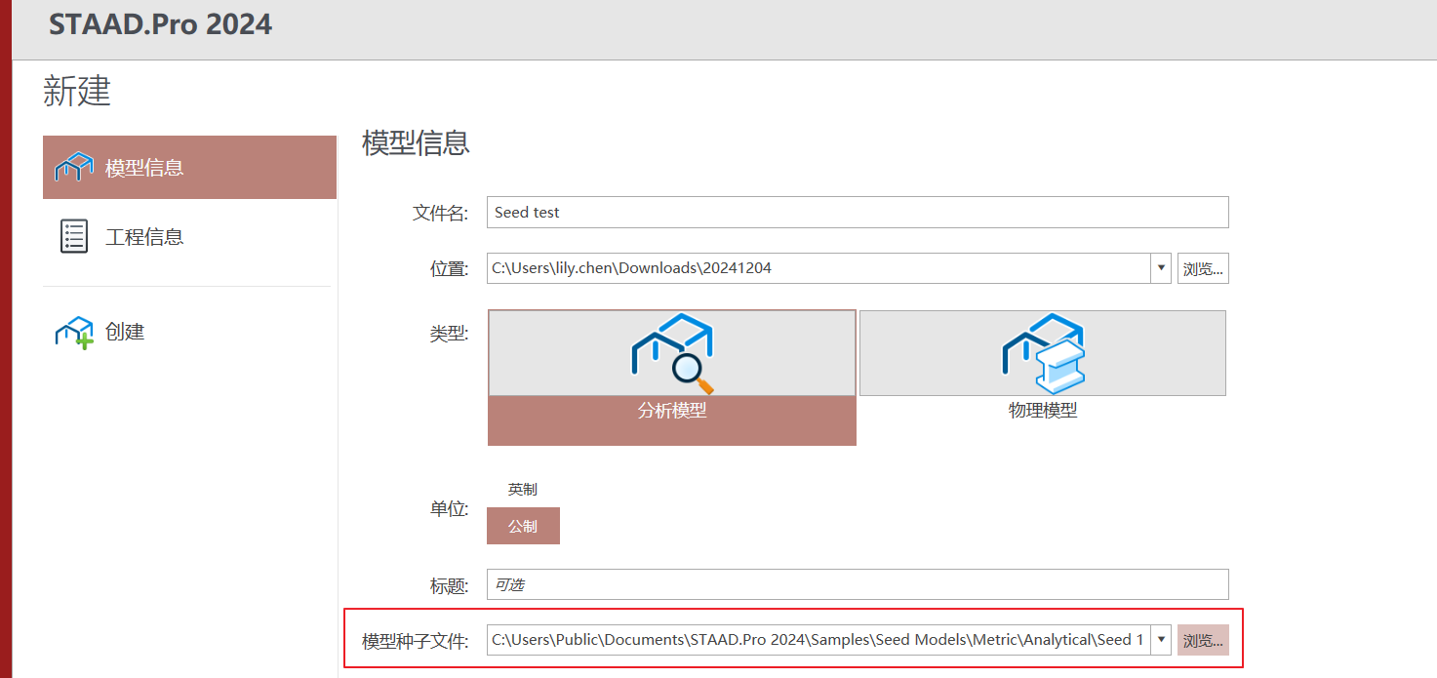1437x678 pixels.
Task: Choose 英制 units option
Action: click(523, 489)
